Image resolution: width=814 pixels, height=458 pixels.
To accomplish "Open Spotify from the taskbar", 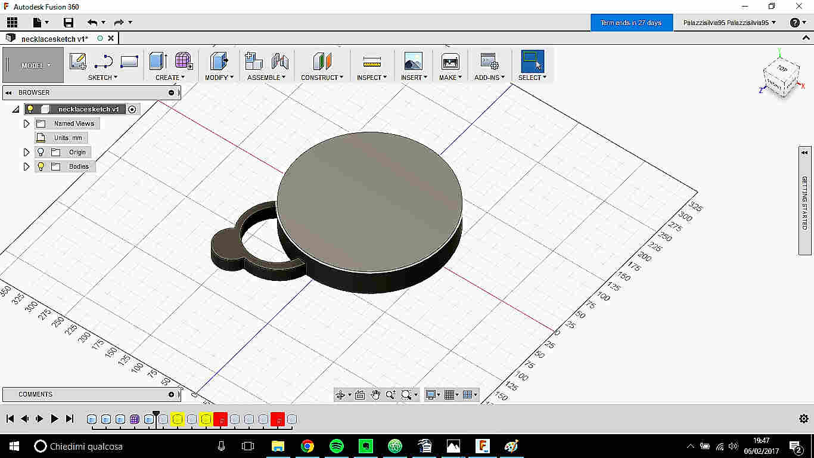I will (336, 445).
